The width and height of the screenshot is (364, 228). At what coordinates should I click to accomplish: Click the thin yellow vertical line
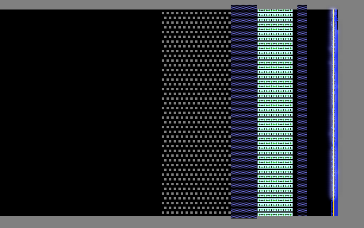[x=334, y=113]
